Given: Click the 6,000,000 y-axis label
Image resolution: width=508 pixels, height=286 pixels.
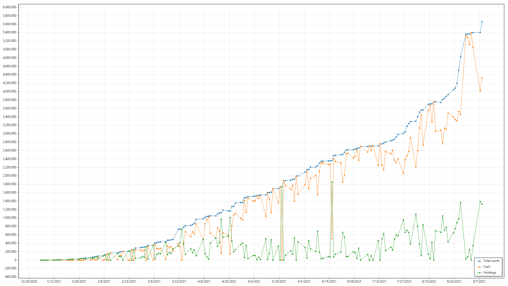Looking at the screenshot, I should (x=10, y=7).
